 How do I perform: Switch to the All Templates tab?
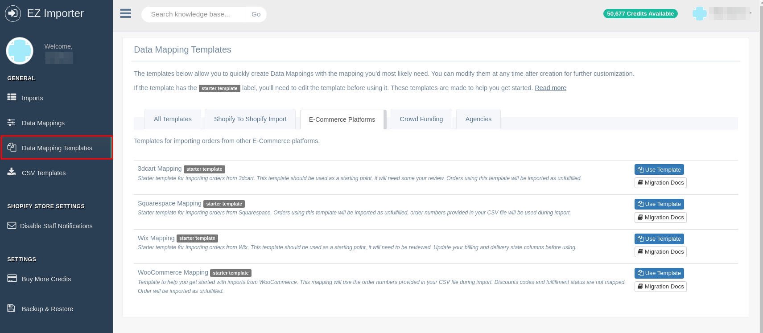tap(173, 119)
